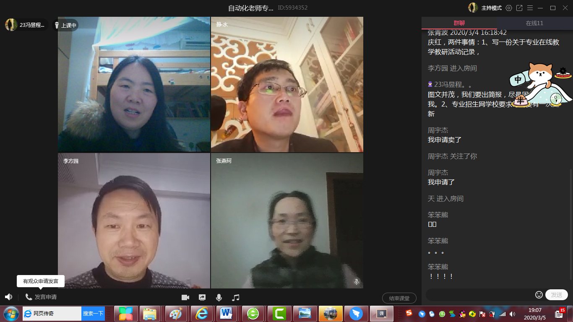Screen dimensions: 573x322
Task: Open the hamburger menu in title bar
Action: click(530, 8)
